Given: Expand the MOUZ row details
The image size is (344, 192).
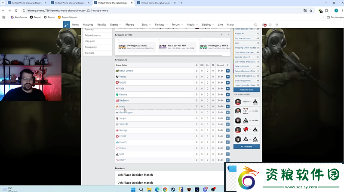Looking at the screenshot, I should 228,83.
